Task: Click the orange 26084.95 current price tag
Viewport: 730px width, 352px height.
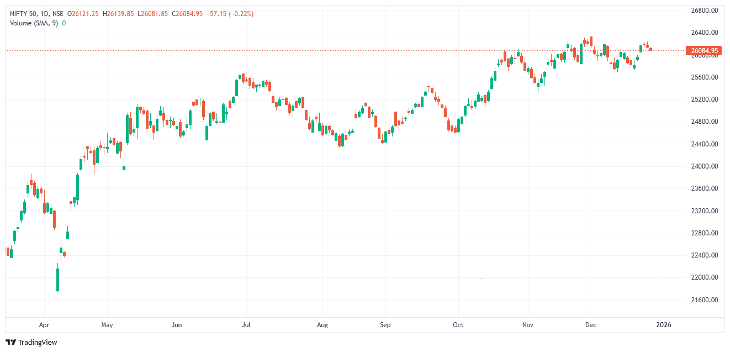Action: (x=703, y=51)
